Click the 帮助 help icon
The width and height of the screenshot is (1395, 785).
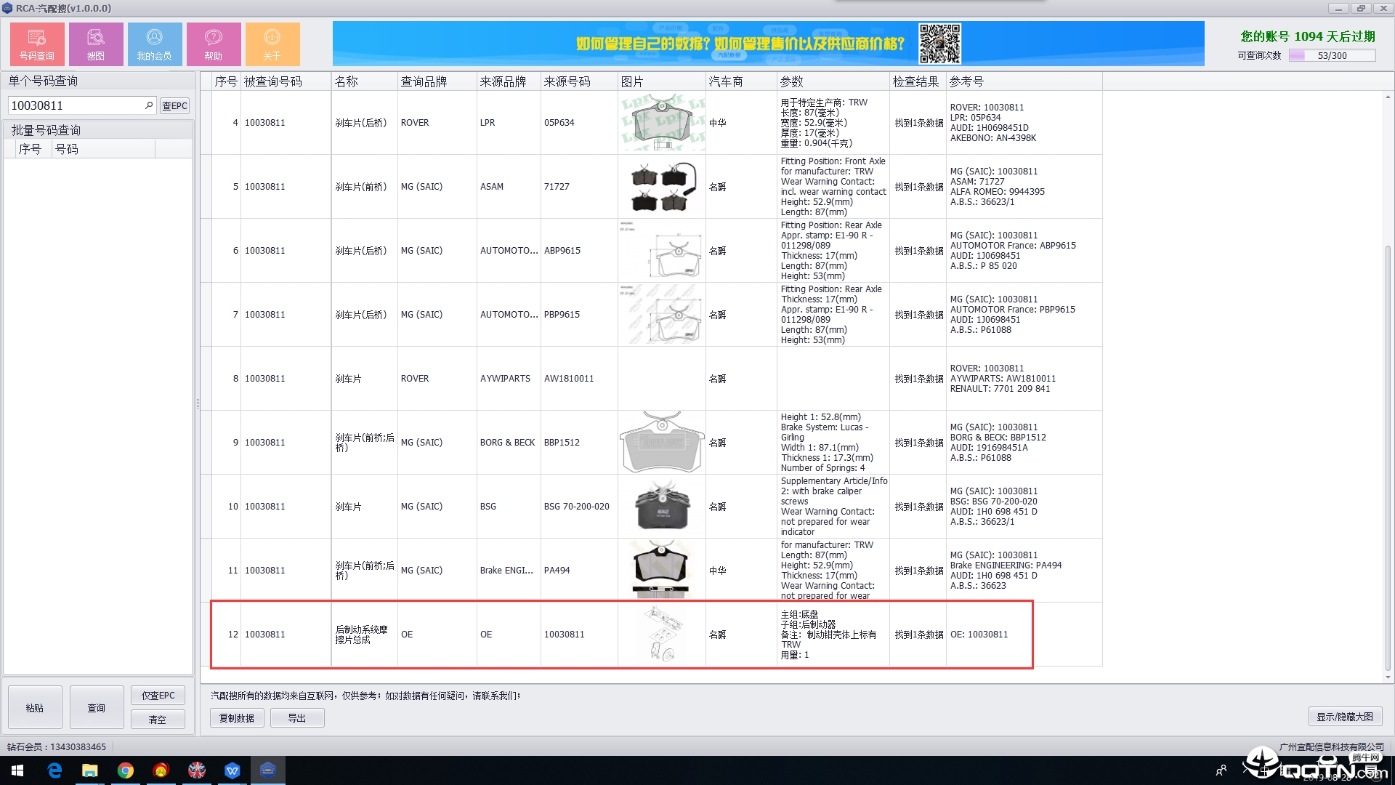(214, 44)
